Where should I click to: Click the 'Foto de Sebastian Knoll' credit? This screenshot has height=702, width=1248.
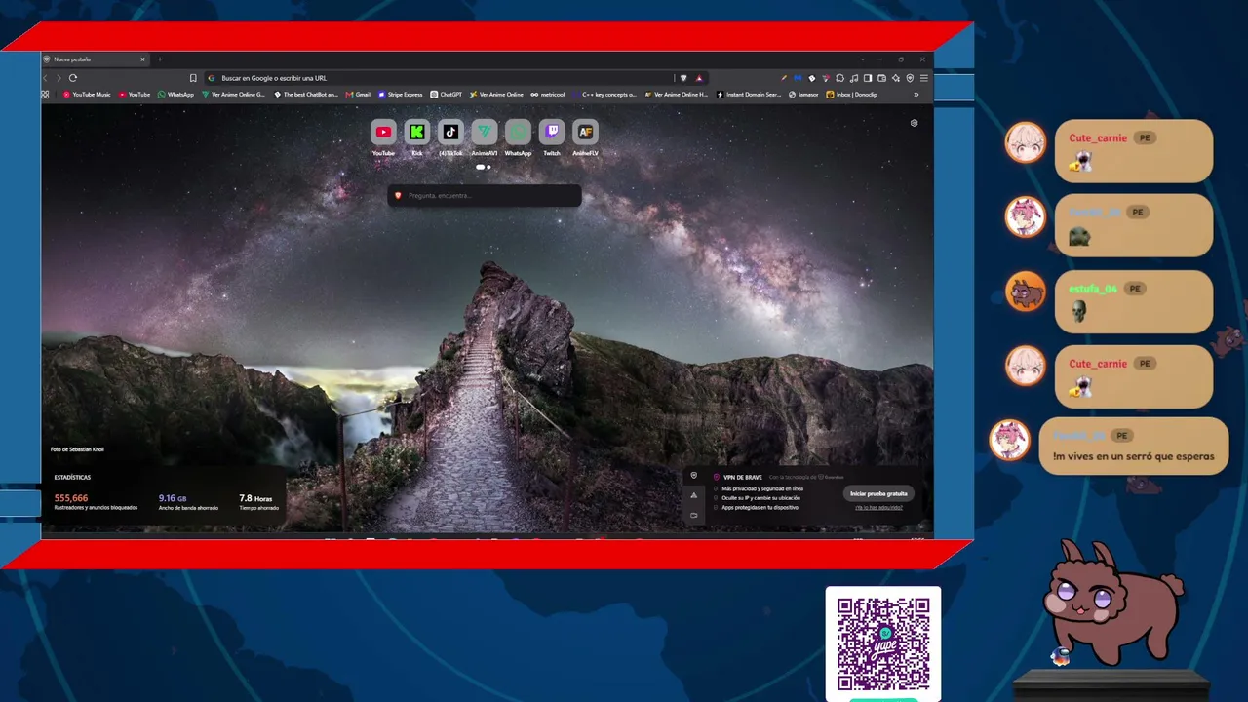[77, 449]
